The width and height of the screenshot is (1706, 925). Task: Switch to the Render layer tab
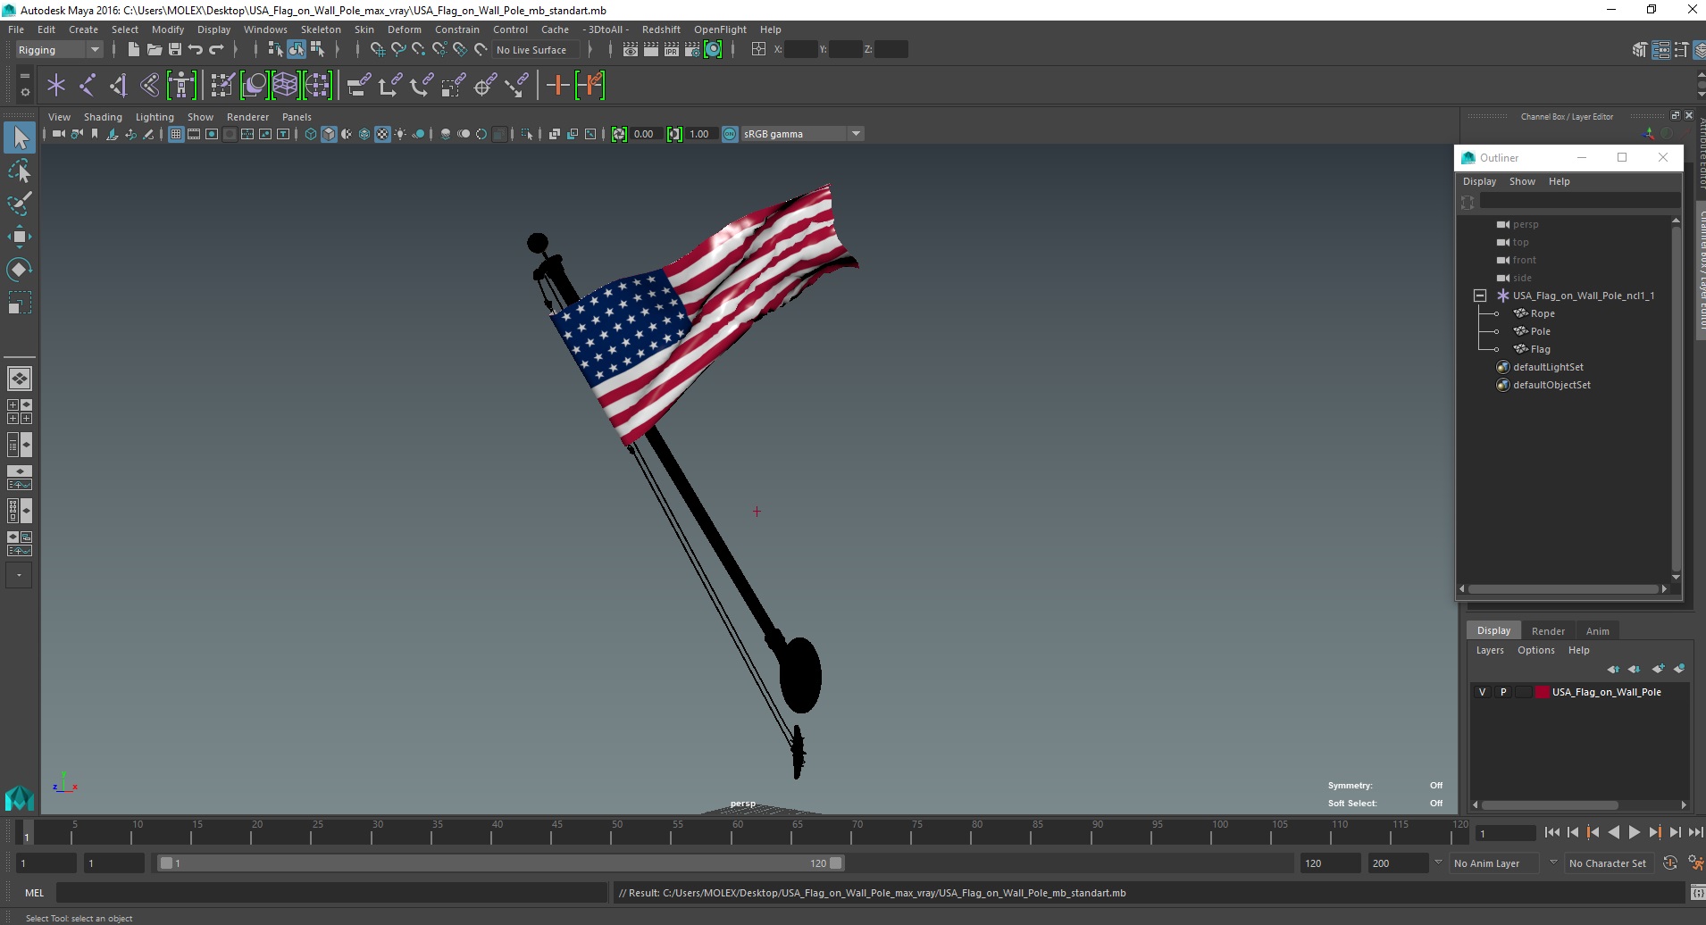click(1548, 631)
